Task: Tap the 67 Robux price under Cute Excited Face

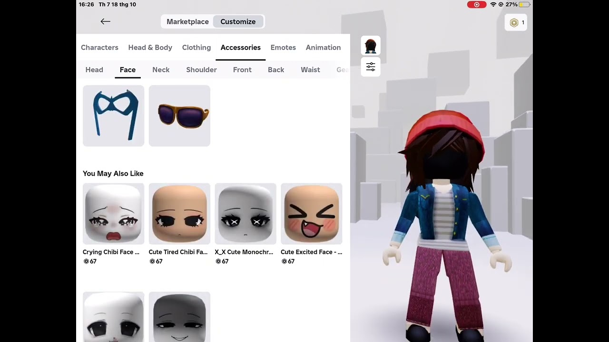Action: pos(288,262)
